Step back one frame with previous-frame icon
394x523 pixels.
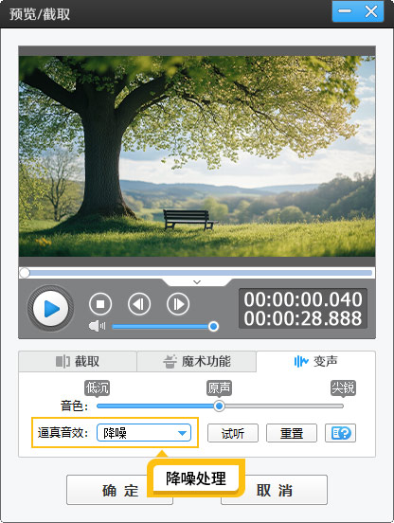coord(139,304)
